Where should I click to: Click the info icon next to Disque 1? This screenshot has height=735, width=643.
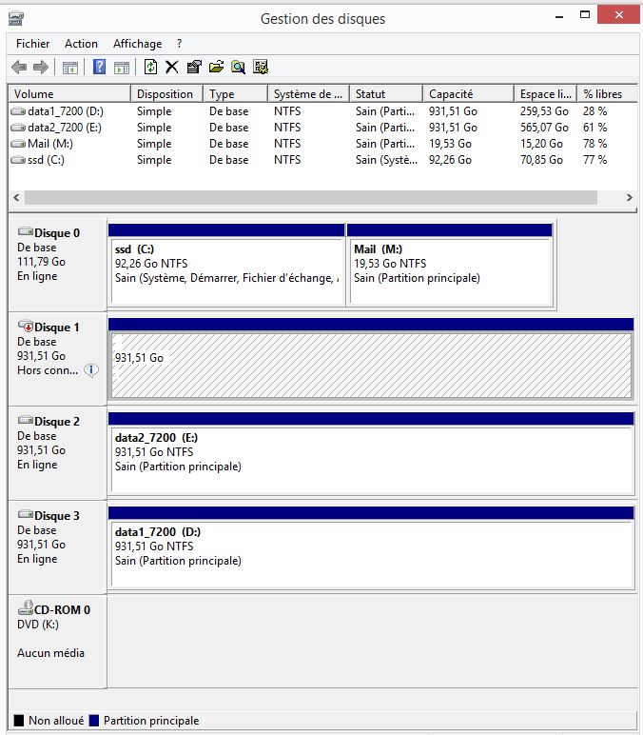pos(91,370)
